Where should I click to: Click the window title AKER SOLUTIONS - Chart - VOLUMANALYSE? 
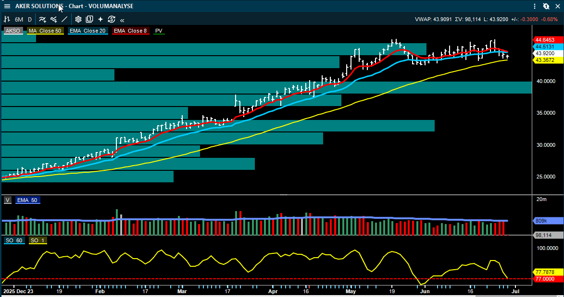click(74, 6)
